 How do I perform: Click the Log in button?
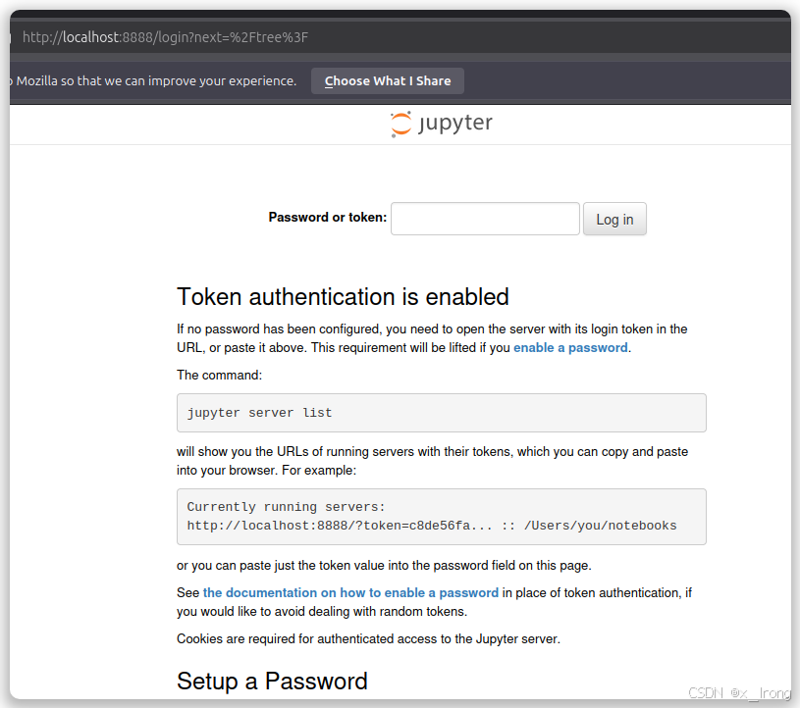click(x=614, y=219)
